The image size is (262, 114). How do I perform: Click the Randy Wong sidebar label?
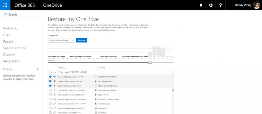tap(10, 28)
